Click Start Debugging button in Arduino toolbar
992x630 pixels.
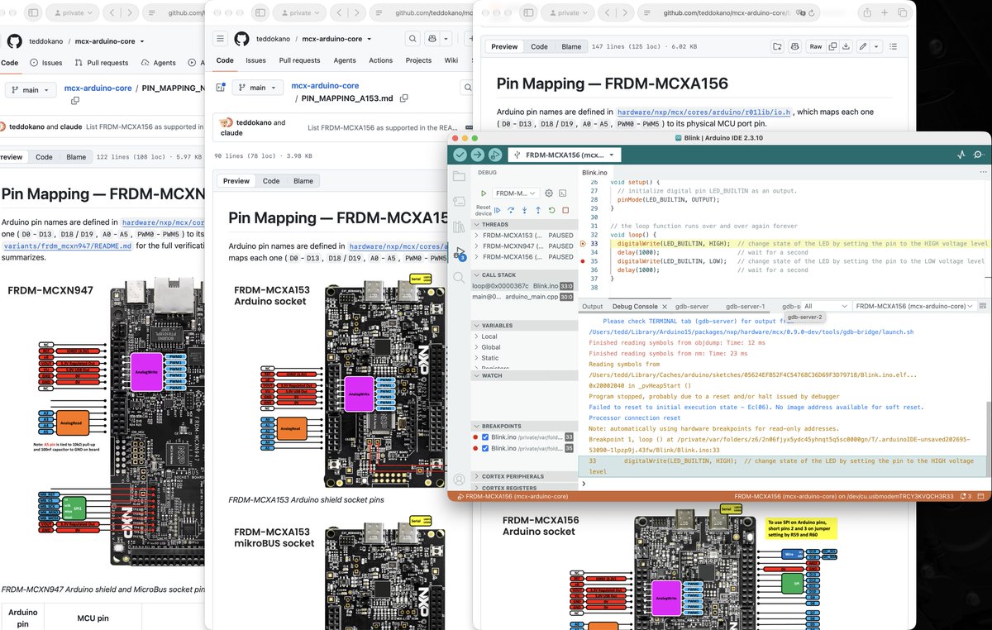tap(494, 155)
